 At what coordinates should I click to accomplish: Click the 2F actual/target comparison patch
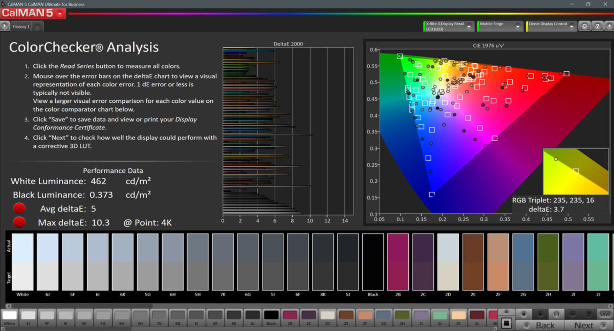pos(498,262)
